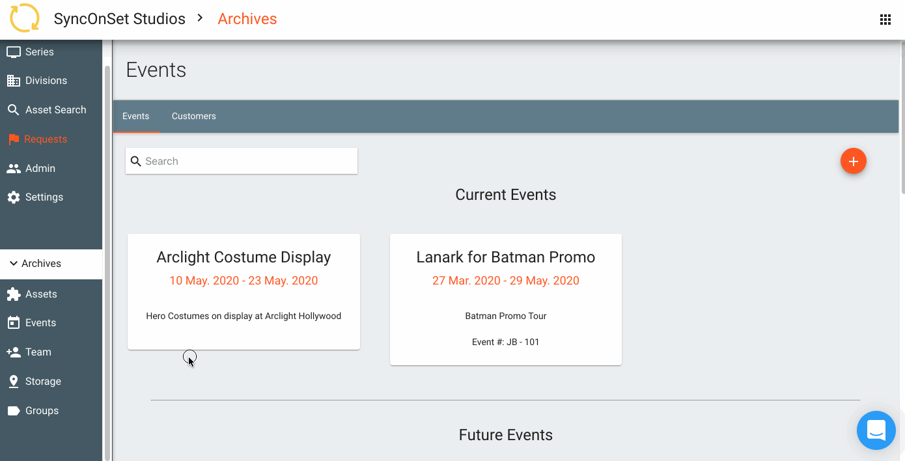Click the Storage location pin icon

coord(13,382)
